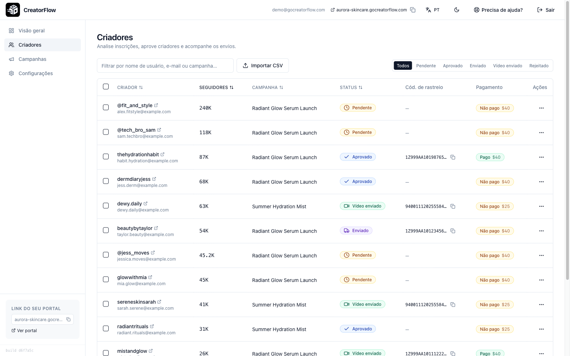Open external profile link for radiantrituals
This screenshot has width=570, height=356.
click(x=152, y=326)
